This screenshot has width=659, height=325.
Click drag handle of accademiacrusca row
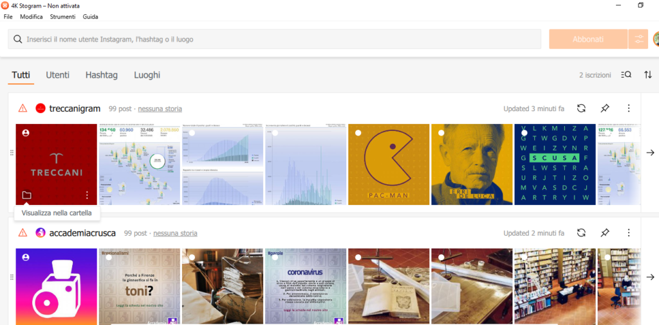coord(12,277)
